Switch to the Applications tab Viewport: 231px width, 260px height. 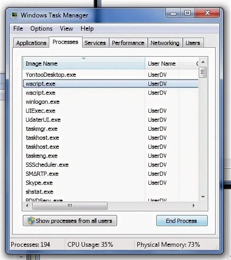click(31, 43)
